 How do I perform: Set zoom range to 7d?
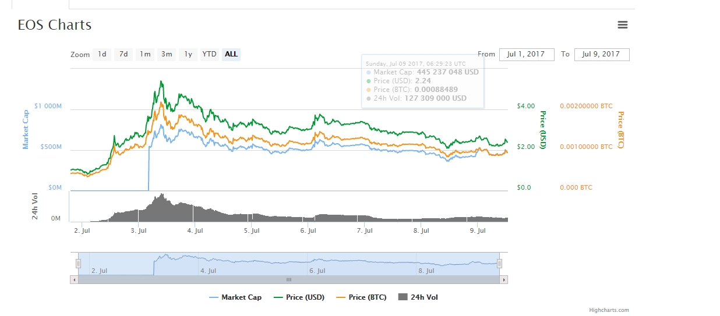123,54
